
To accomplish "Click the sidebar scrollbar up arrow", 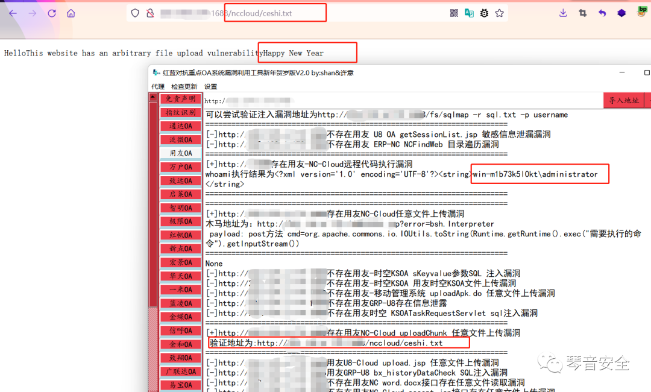I will [x=153, y=98].
